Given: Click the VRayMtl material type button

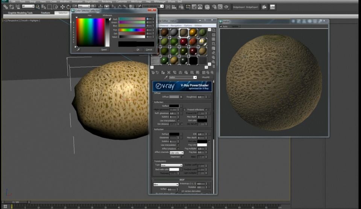Looking at the screenshot, I should 206,77.
